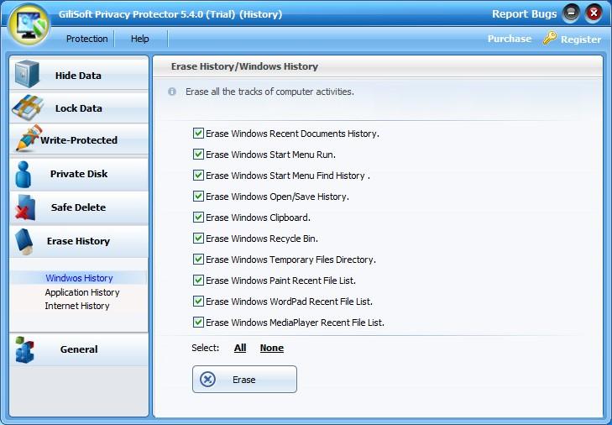Toggle Erase Windows Start Menu Find History
This screenshot has width=612, height=425.
pos(198,176)
